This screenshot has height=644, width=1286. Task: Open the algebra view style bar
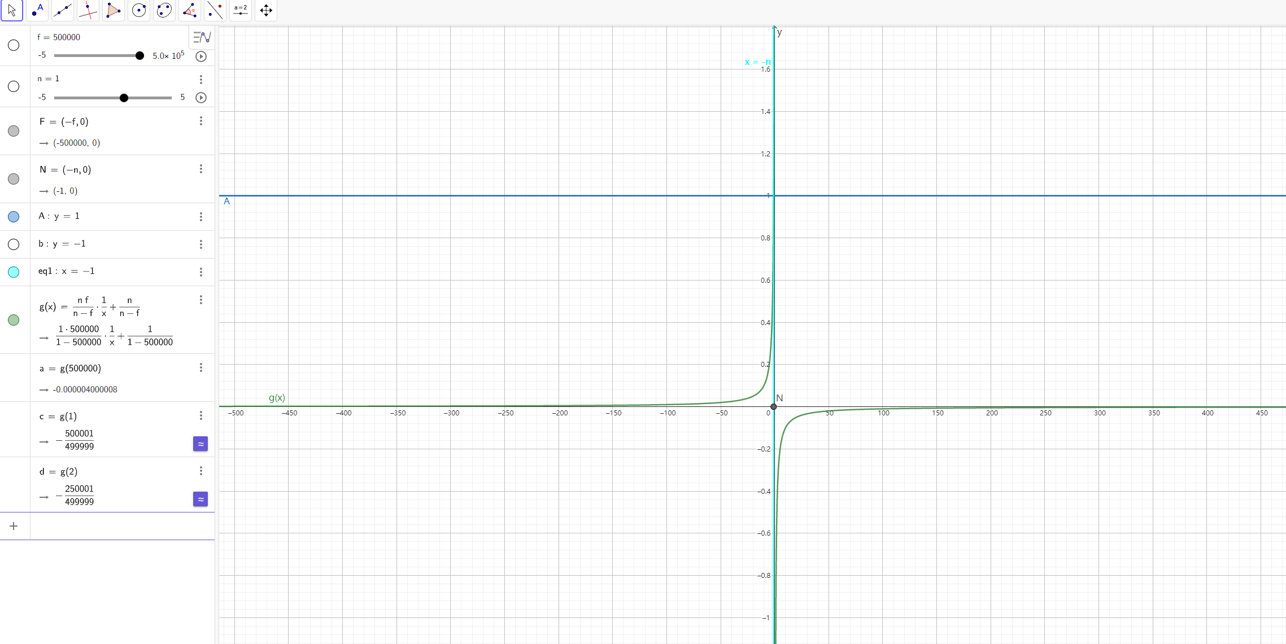tap(202, 37)
